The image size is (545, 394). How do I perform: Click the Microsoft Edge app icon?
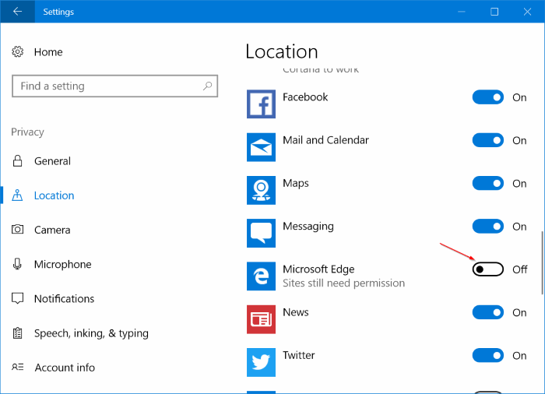tap(261, 276)
